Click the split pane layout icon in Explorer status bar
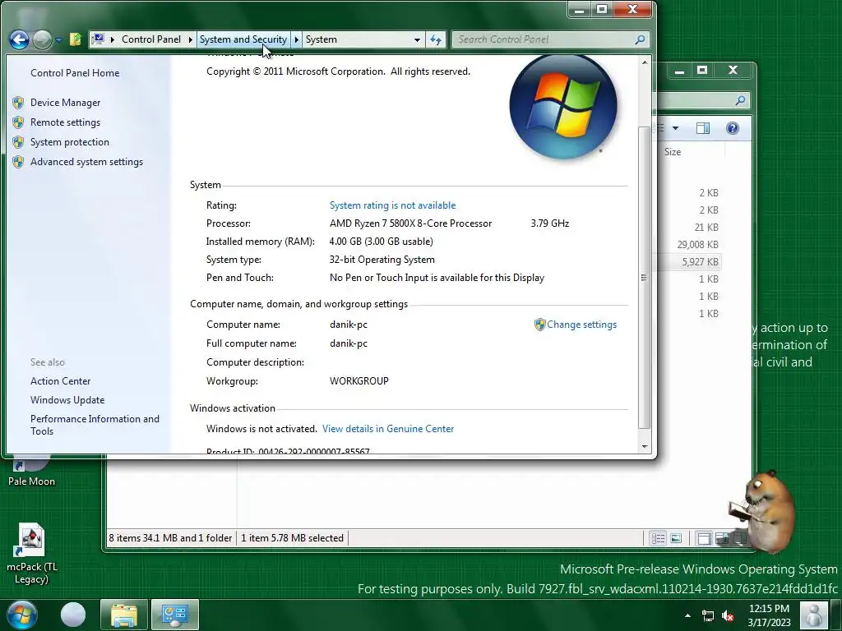842x631 pixels. (x=722, y=538)
